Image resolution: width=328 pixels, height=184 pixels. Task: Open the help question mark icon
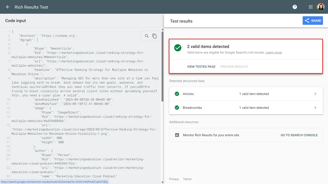point(295,7)
